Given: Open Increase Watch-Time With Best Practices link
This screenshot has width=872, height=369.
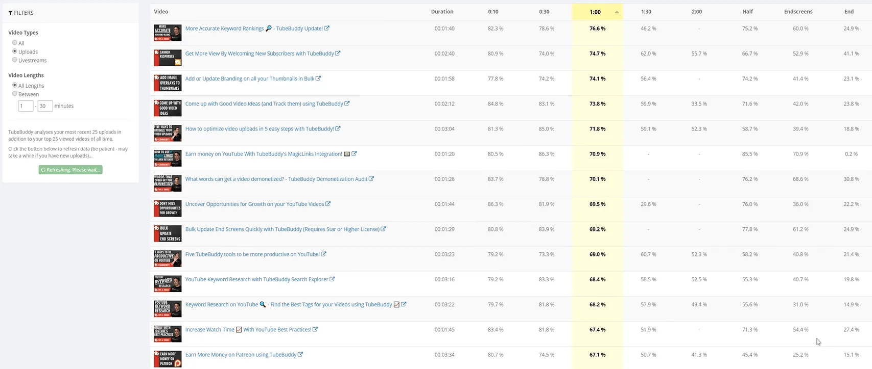Looking at the screenshot, I should (x=248, y=330).
